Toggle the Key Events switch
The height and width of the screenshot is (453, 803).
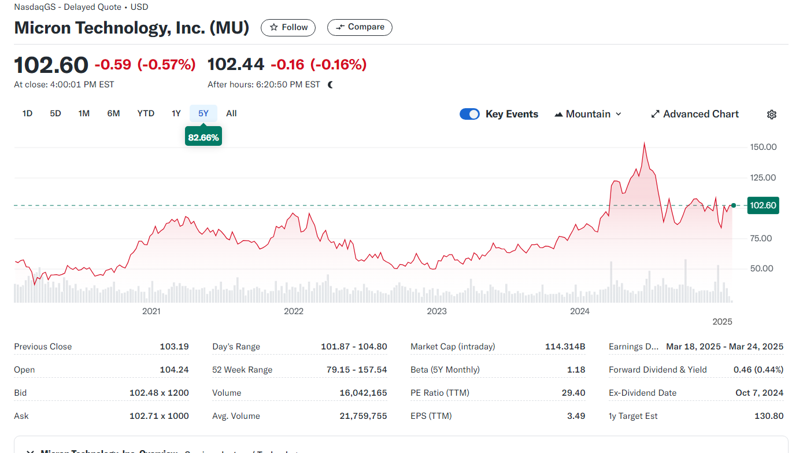469,114
